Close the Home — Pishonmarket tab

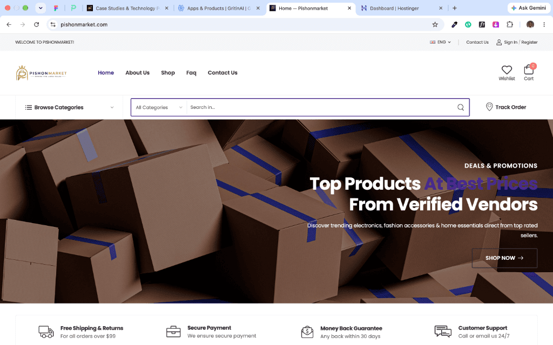pyautogui.click(x=349, y=8)
